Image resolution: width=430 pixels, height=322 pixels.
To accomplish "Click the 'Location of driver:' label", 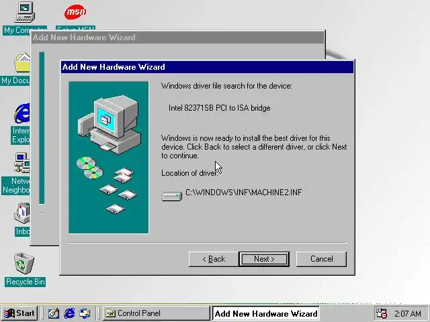I will (x=189, y=173).
